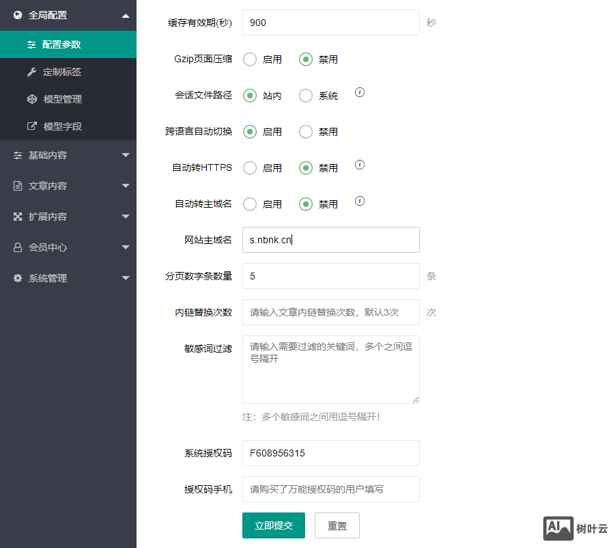Click the info icon beside 会话文件路径
The image size is (613, 548).
coord(360,92)
